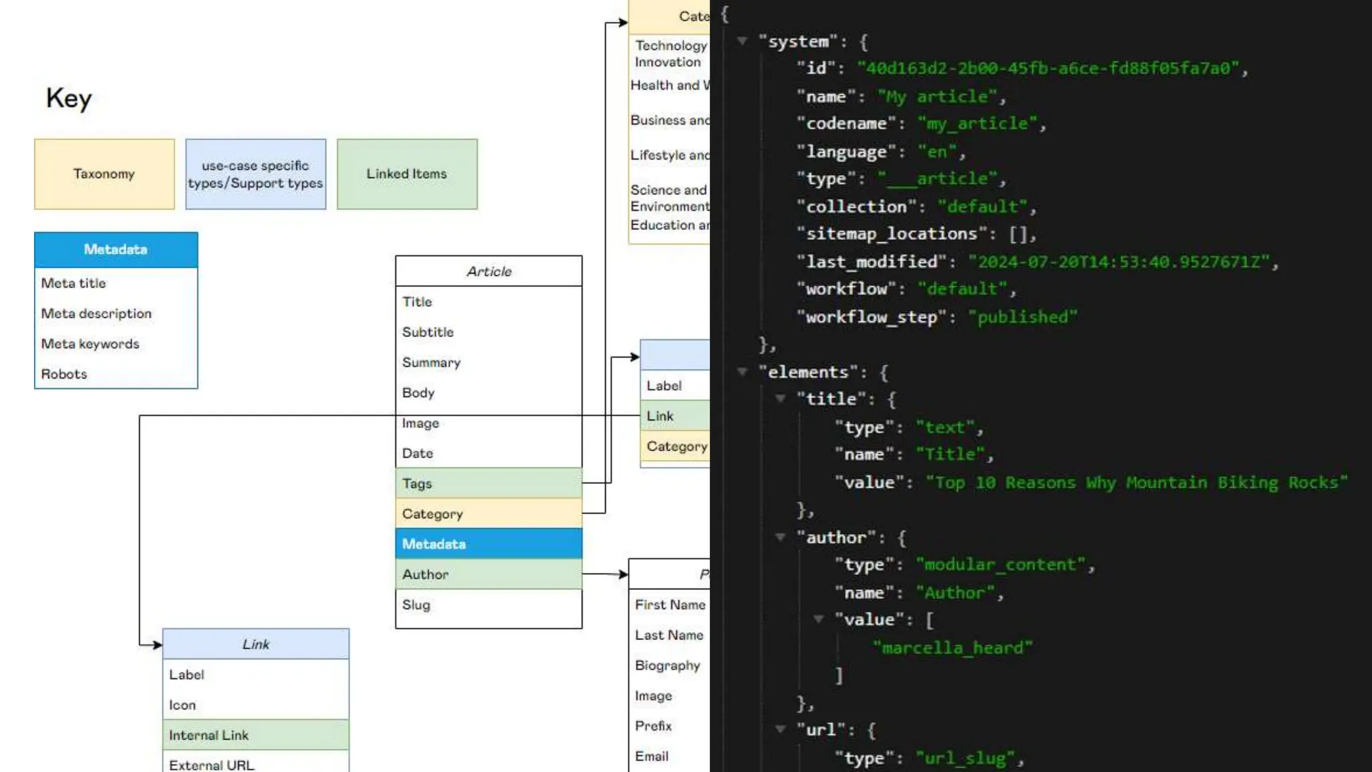The width and height of the screenshot is (1372, 772).
Task: Select the Author row in Article
Action: [488, 574]
